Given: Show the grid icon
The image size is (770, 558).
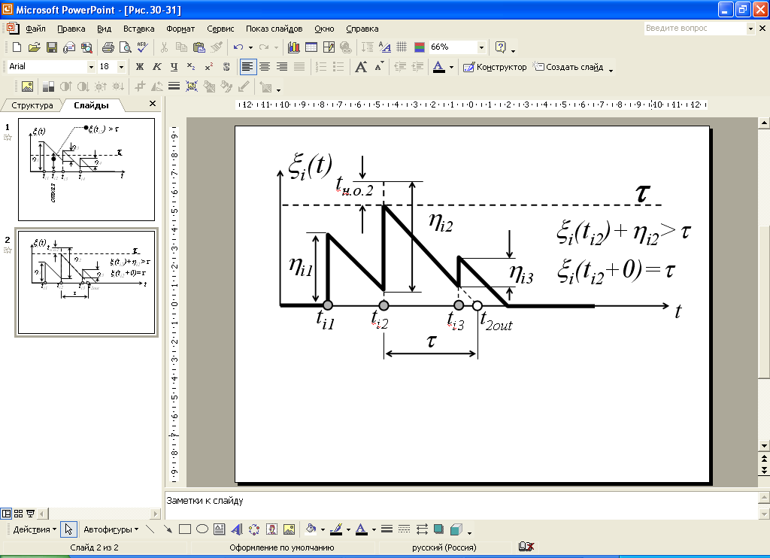Looking at the screenshot, I should tap(402, 47).
